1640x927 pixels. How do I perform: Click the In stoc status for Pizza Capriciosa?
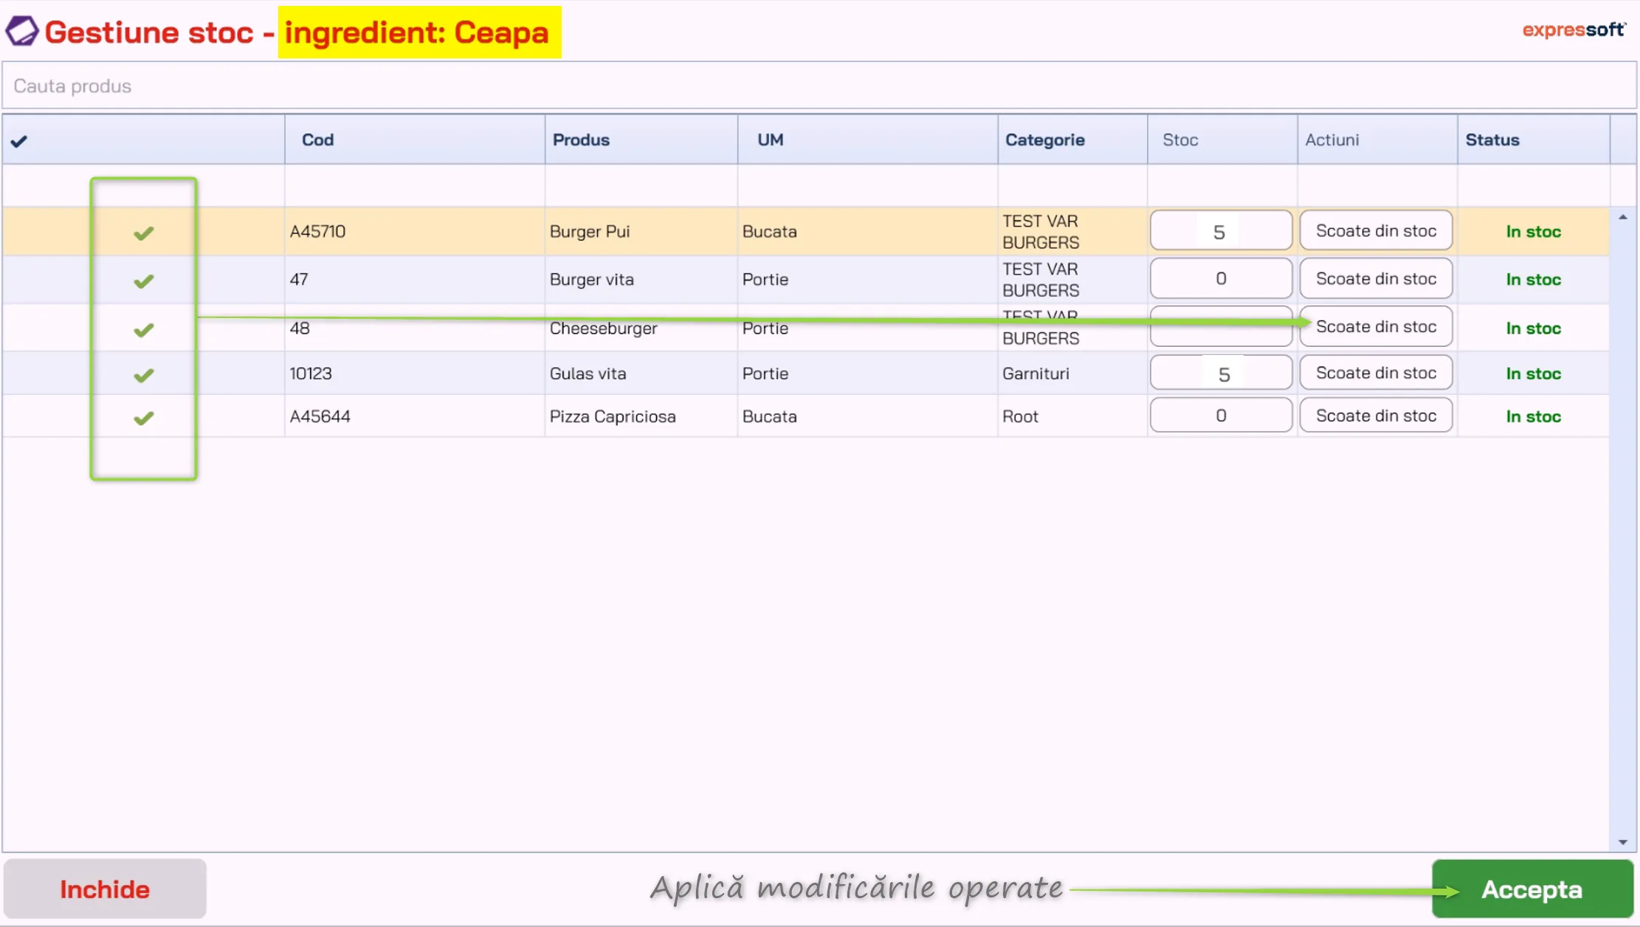pyautogui.click(x=1533, y=416)
